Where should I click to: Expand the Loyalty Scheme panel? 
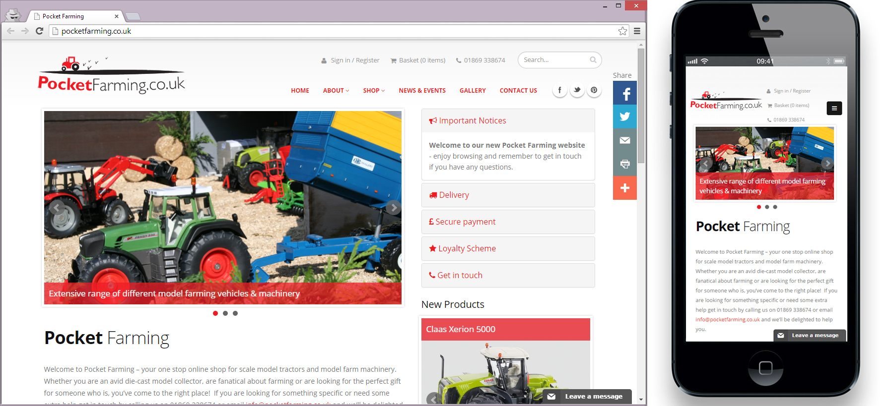pos(508,249)
